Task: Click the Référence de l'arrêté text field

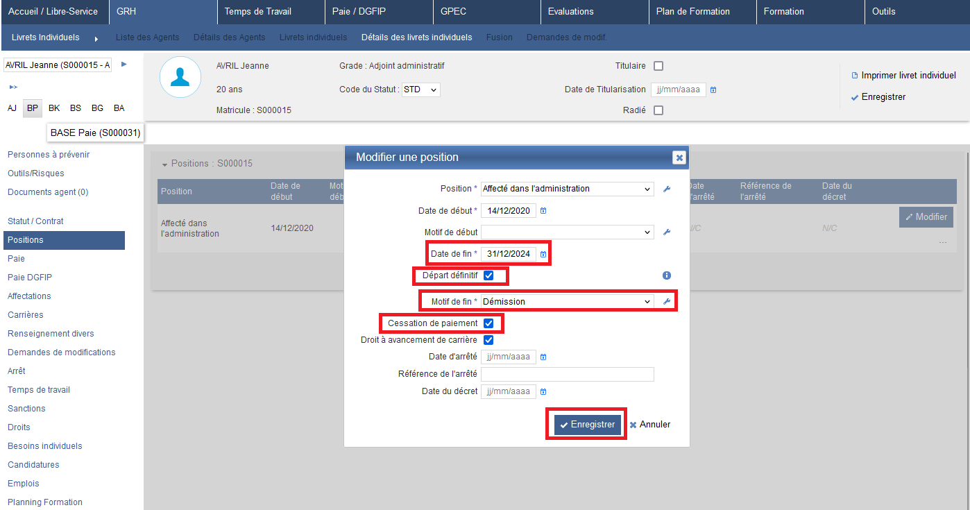Action: click(x=567, y=375)
